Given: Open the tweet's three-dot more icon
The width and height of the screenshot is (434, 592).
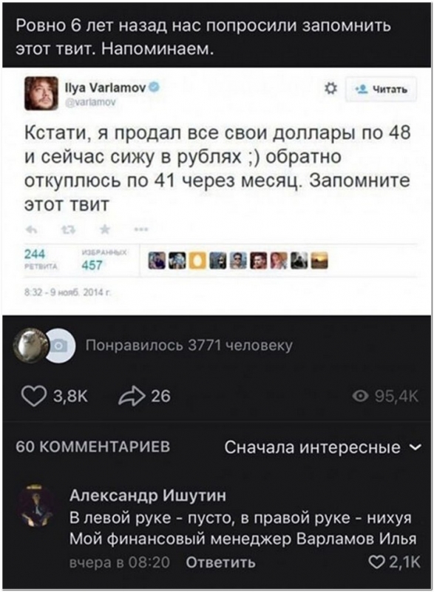Looking at the screenshot, I should tap(141, 229).
